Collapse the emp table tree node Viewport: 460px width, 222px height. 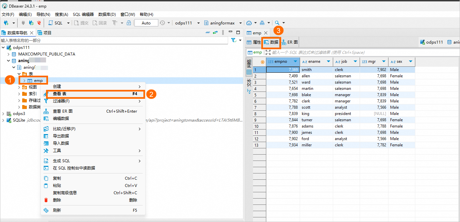(x=24, y=80)
